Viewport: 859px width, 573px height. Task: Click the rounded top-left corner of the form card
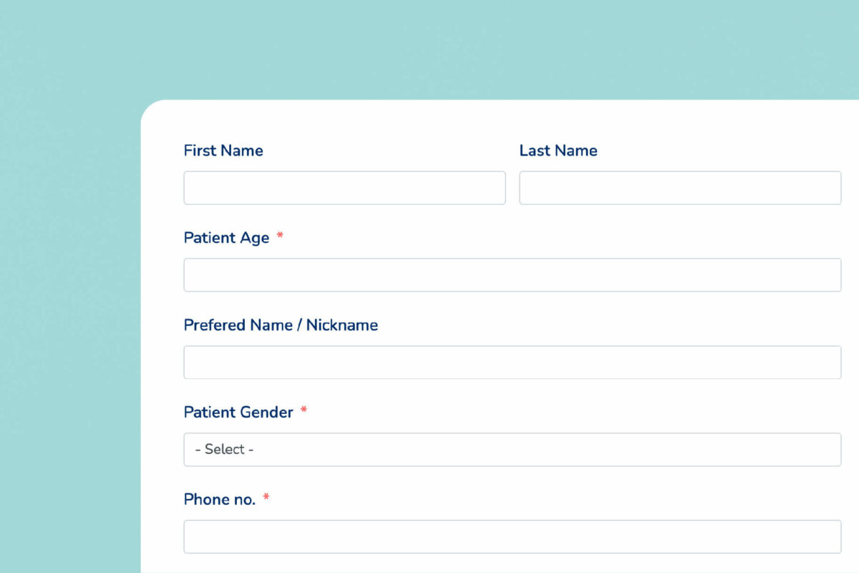152,110
